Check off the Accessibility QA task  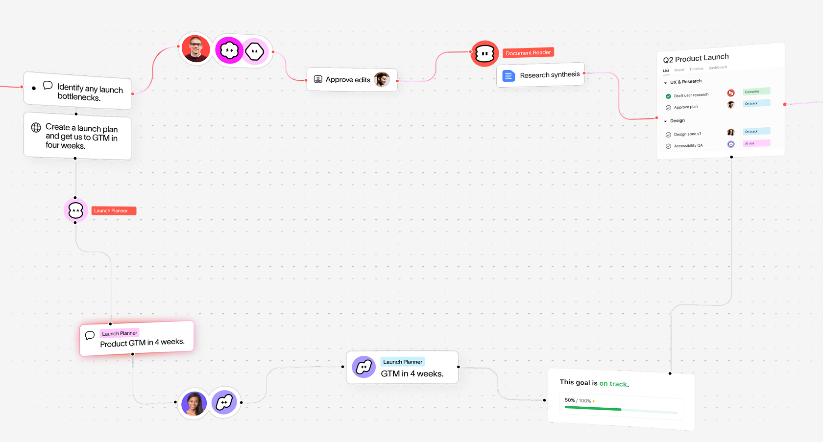[668, 146]
